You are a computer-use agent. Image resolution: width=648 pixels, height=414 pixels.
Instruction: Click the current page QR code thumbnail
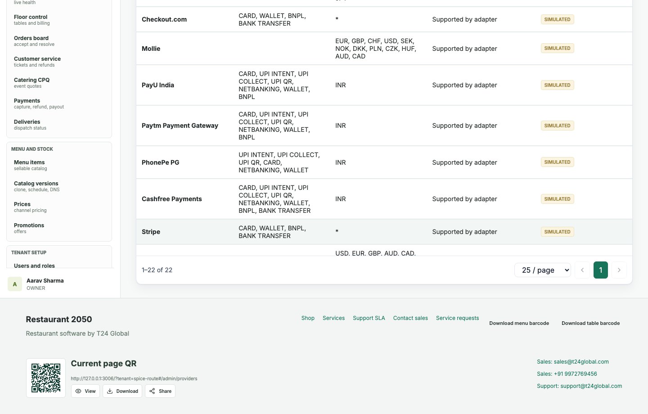pyautogui.click(x=46, y=378)
